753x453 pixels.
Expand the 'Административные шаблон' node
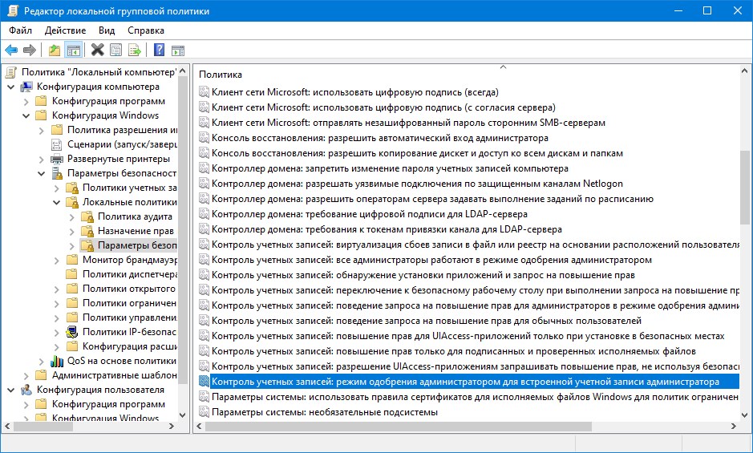[26, 375]
